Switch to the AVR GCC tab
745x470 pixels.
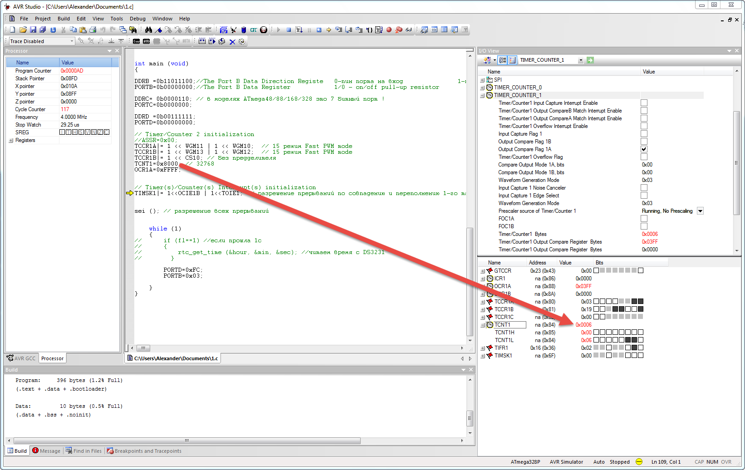click(x=21, y=358)
